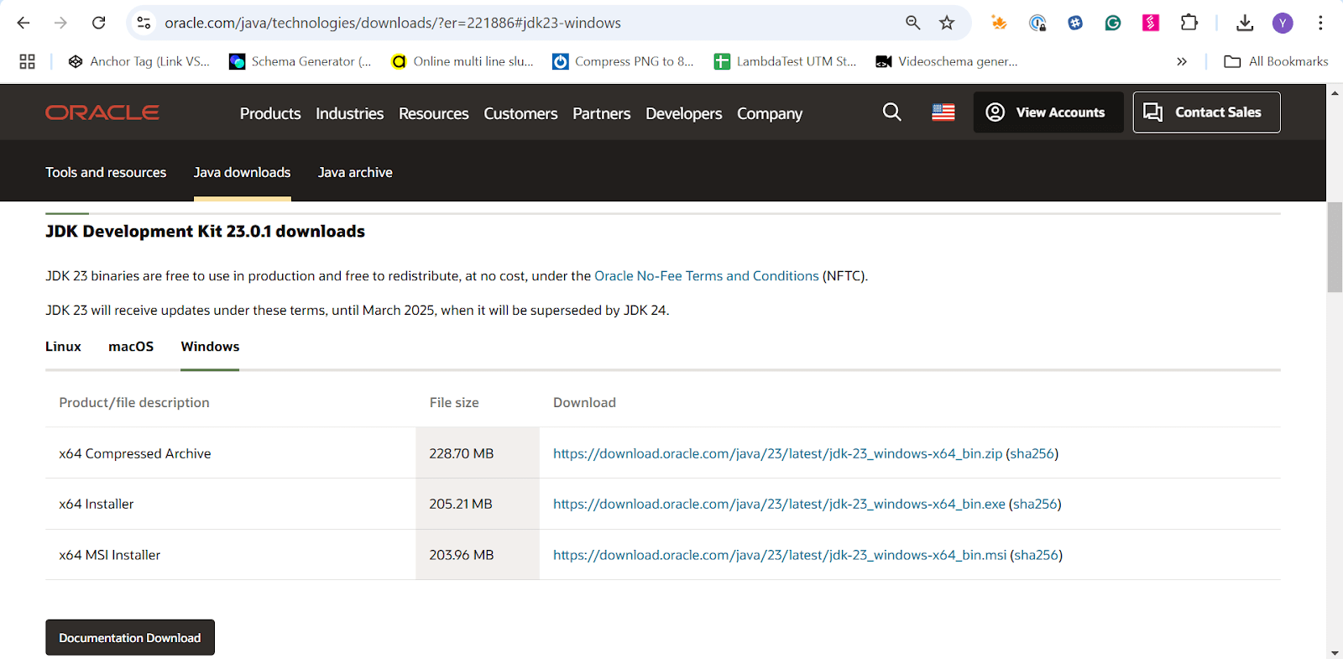Open the Tools and resources tab
1343x659 pixels.
(106, 172)
